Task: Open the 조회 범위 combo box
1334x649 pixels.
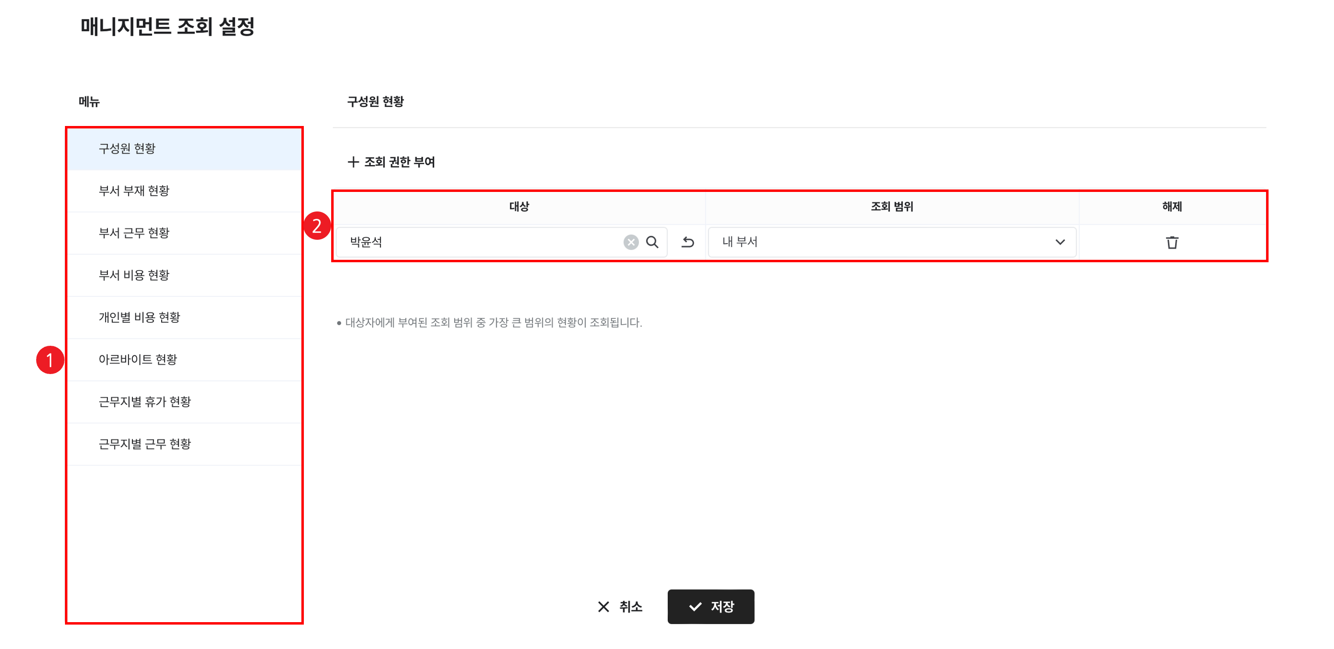Action: (x=880, y=242)
